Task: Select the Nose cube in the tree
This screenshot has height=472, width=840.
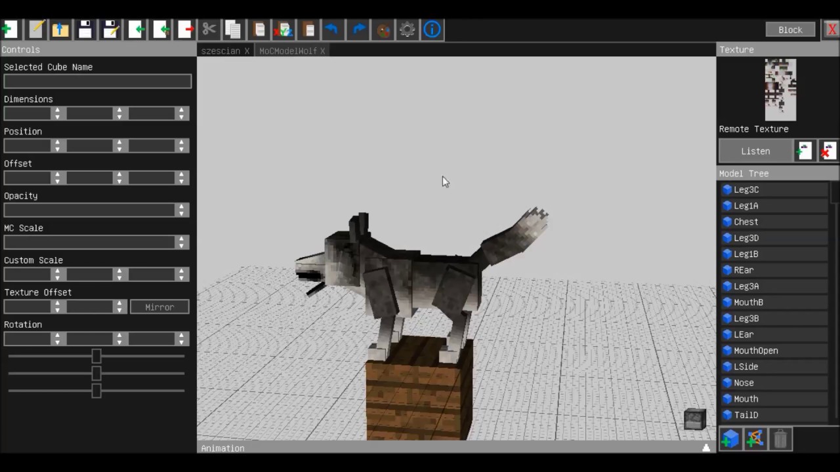Action: coord(774,383)
